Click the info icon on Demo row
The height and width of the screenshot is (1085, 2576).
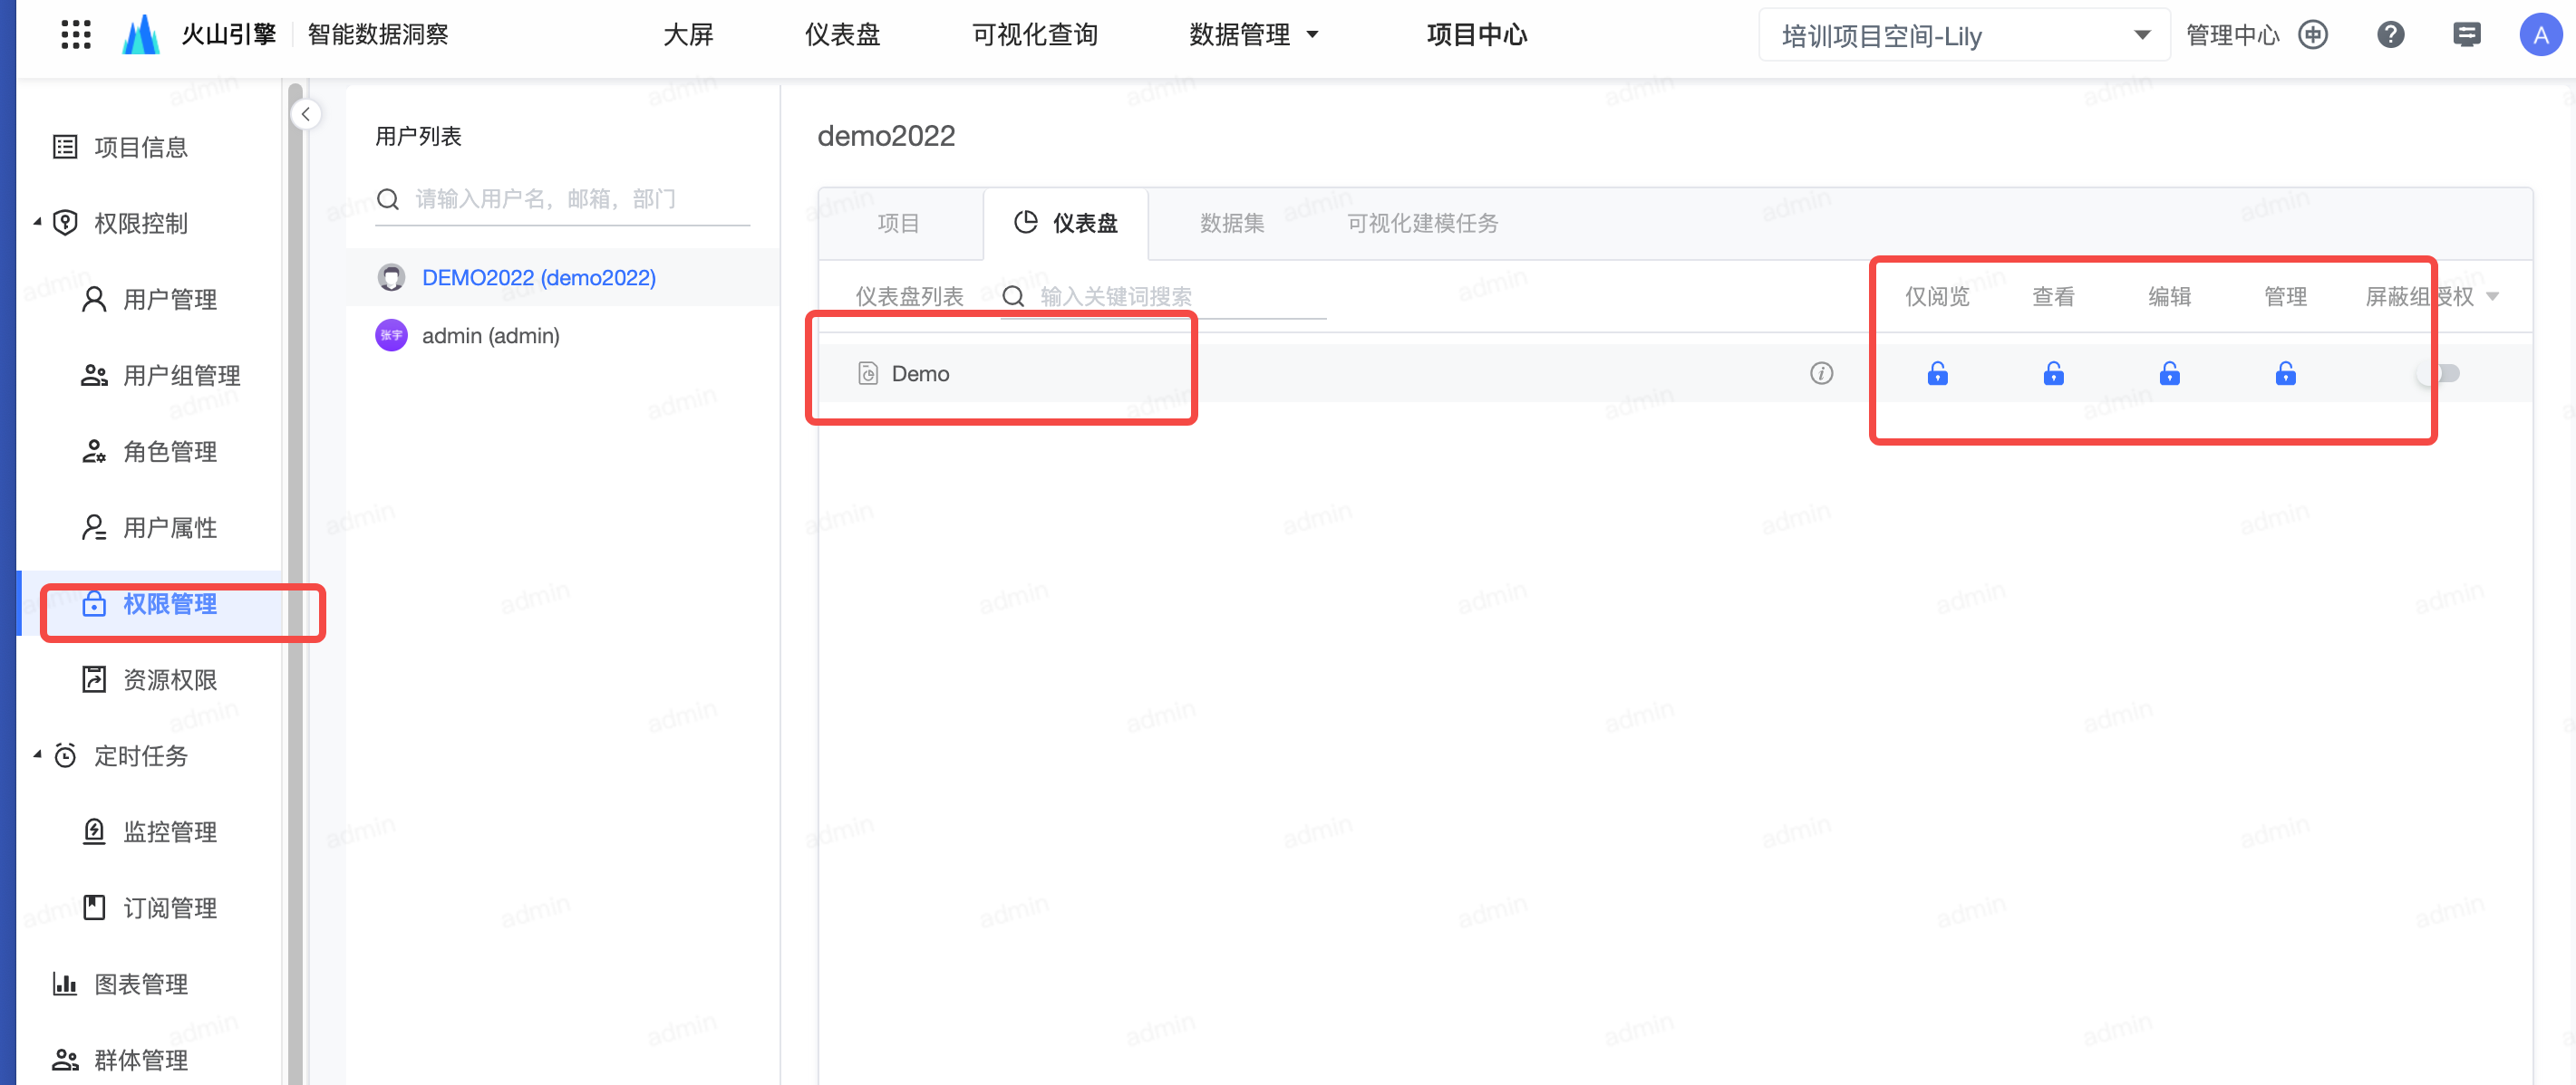coord(1821,374)
